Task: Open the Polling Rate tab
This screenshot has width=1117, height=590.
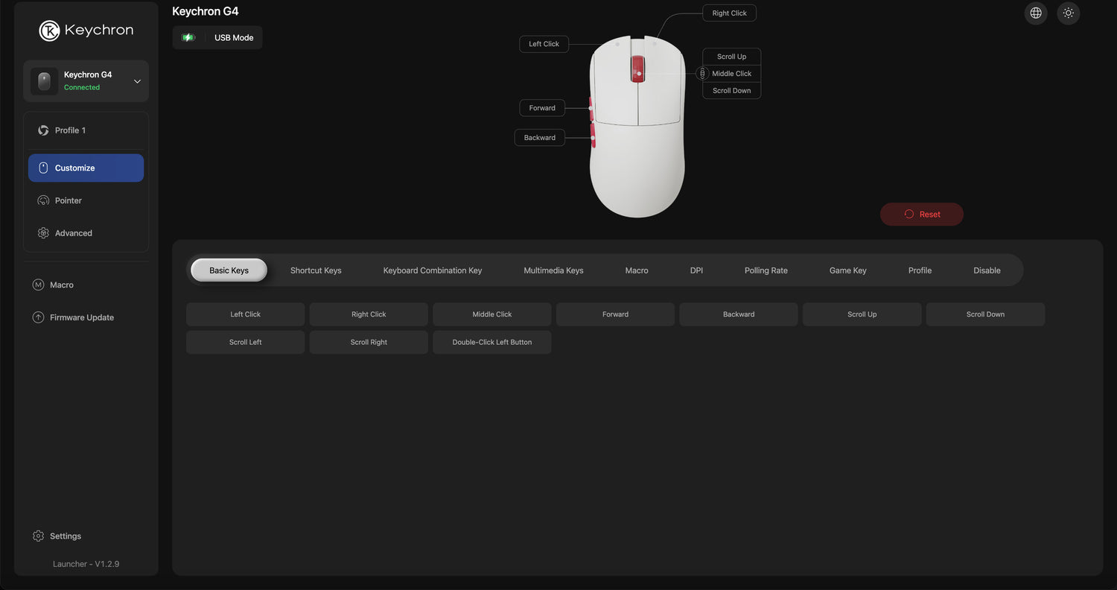Action: point(766,270)
